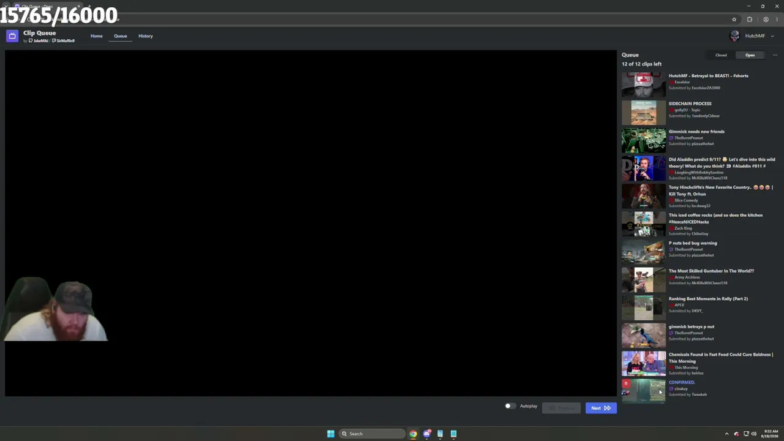
Task: Toggle the Autoplay switch
Action: 510,405
